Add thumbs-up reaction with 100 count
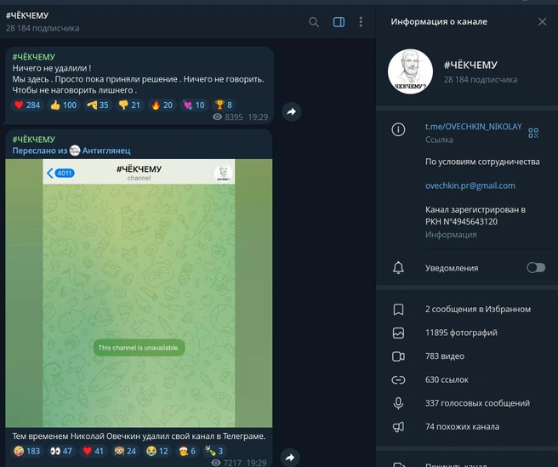Image resolution: width=558 pixels, height=467 pixels. pyautogui.click(x=63, y=105)
